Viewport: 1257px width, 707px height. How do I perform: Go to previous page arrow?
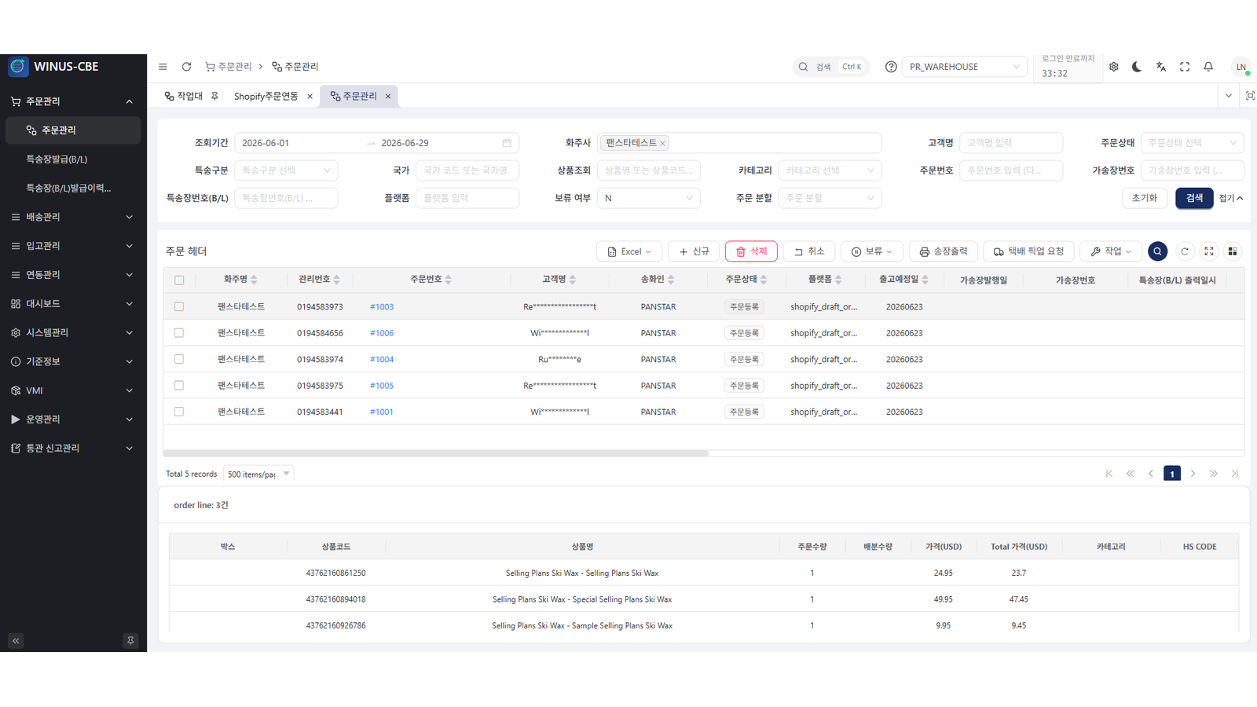pyautogui.click(x=1151, y=474)
